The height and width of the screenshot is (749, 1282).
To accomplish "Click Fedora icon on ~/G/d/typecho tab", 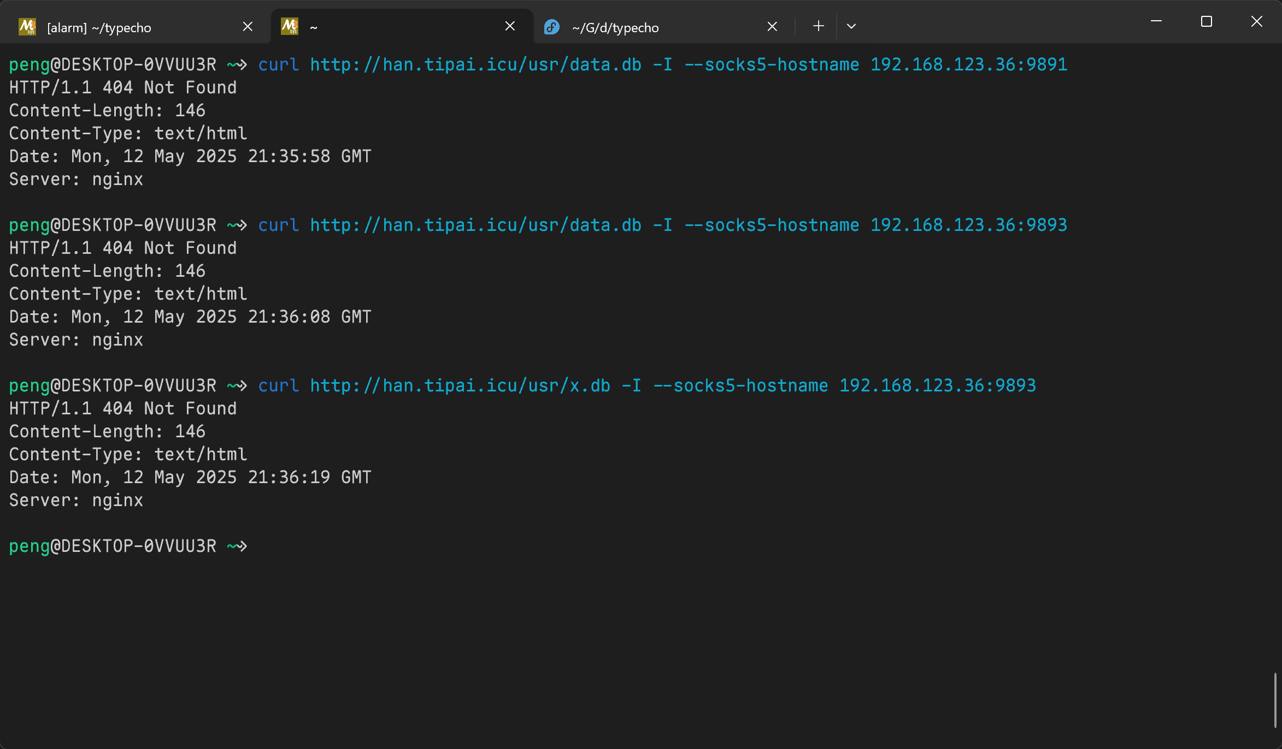I will (x=551, y=27).
